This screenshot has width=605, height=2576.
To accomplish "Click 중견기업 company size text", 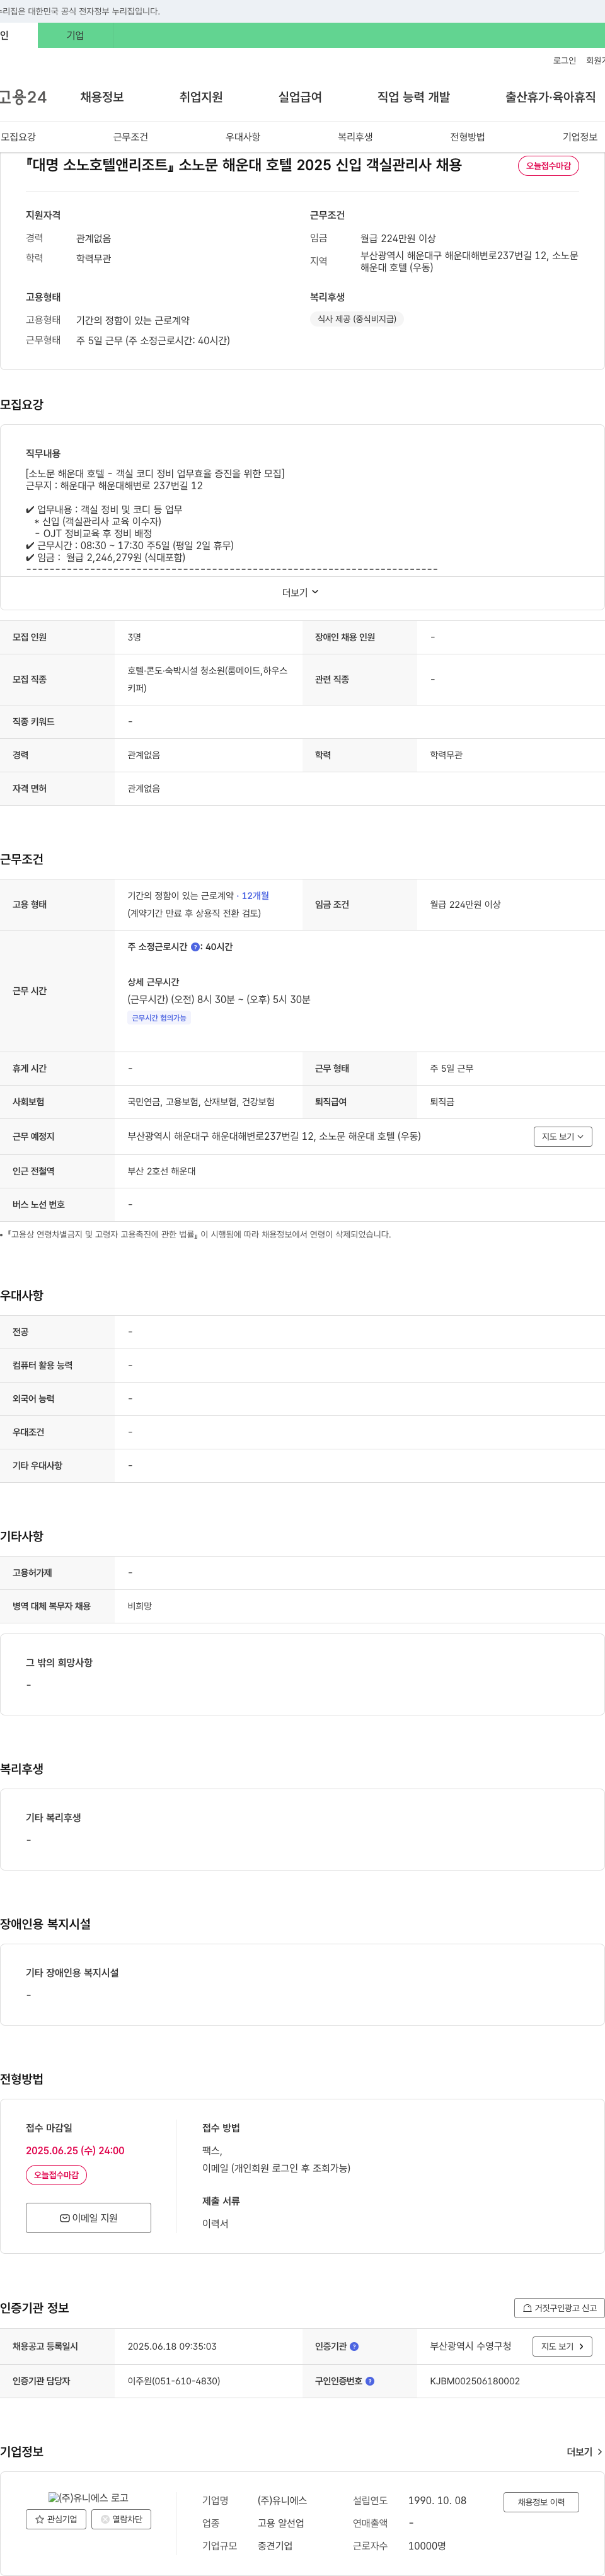I will click(x=275, y=2546).
